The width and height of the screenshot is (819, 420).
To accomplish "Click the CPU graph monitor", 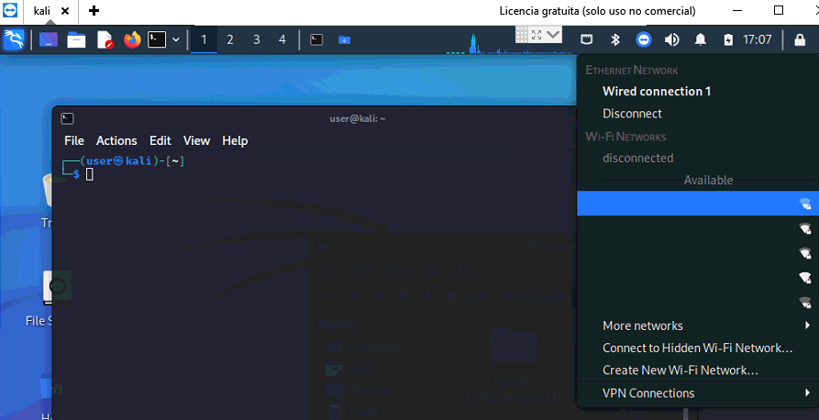I will (509, 44).
